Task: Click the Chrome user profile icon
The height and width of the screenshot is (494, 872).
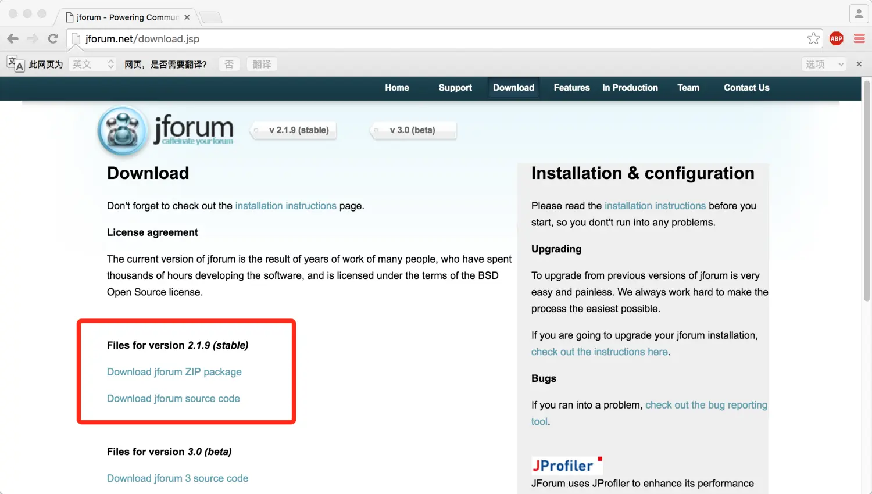Action: coord(859,14)
